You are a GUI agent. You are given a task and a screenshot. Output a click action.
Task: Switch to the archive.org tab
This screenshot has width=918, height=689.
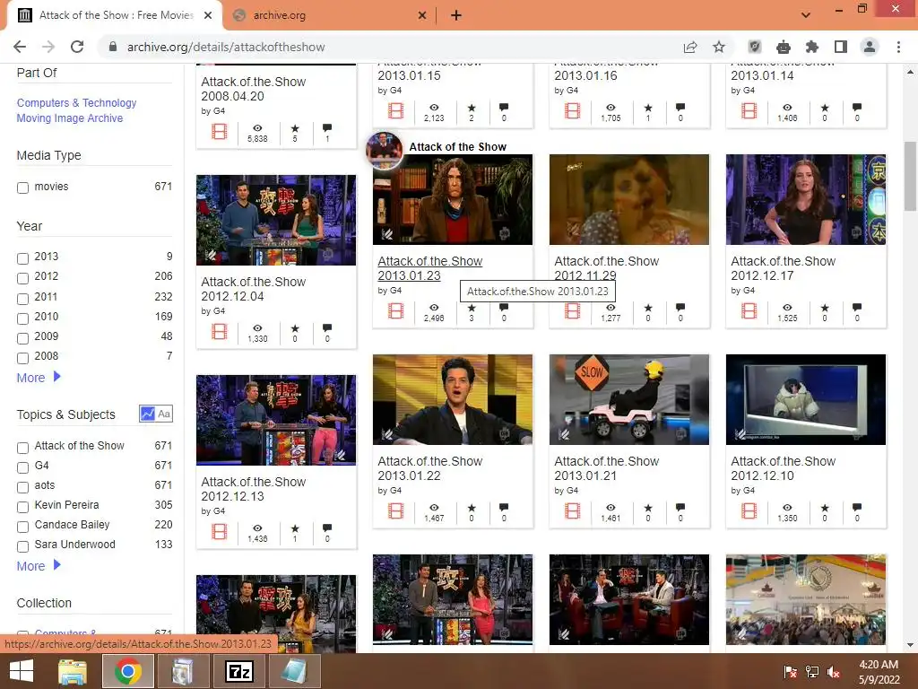[x=331, y=16]
